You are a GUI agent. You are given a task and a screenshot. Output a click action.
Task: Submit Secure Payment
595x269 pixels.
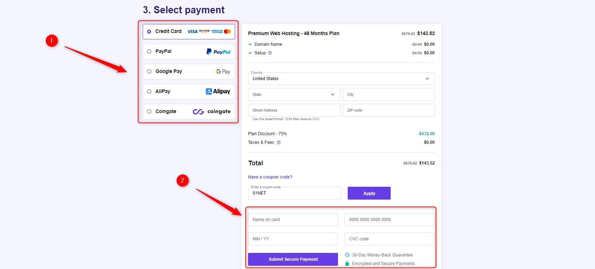(x=293, y=259)
